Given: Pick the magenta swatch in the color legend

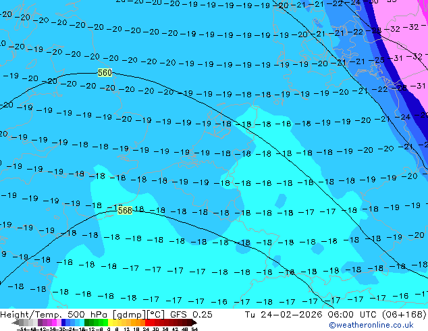Looking at the screenshot, I should click(x=54, y=322).
